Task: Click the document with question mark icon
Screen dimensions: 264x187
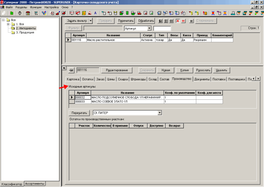Action: click(219, 13)
